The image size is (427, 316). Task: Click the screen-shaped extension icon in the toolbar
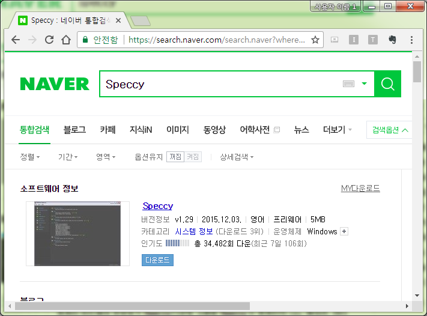coord(335,40)
